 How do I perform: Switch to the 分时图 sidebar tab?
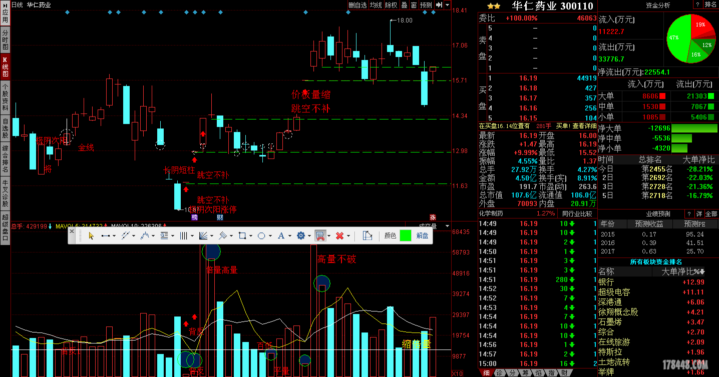(5, 39)
